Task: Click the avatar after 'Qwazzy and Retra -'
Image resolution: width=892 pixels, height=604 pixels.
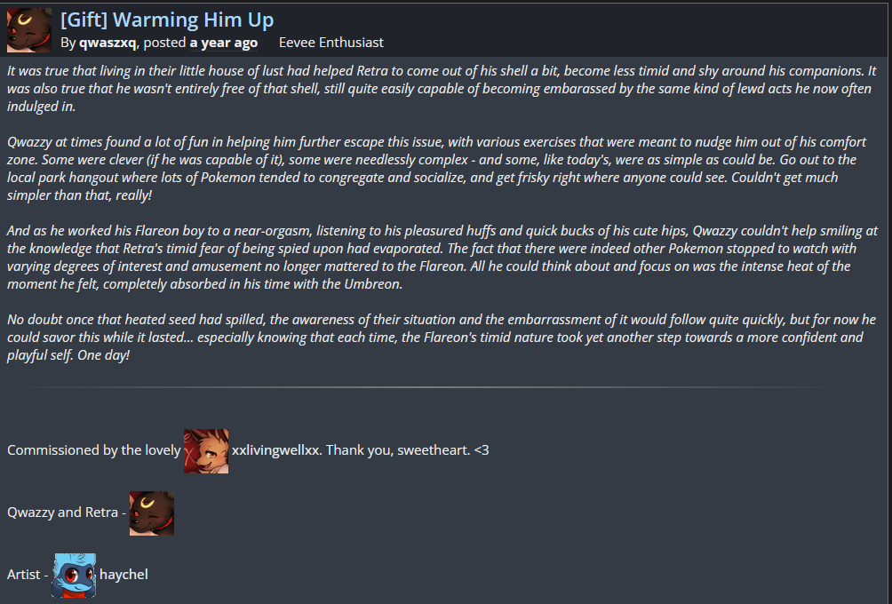Action: click(x=152, y=513)
